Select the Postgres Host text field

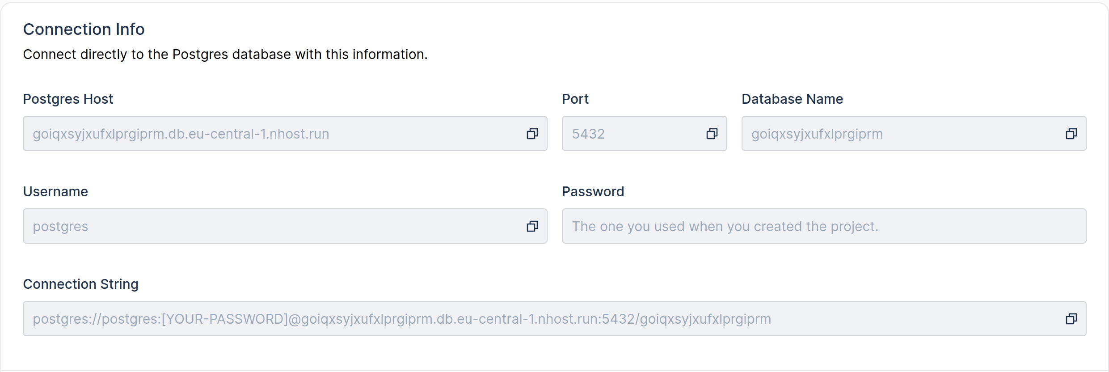tap(285, 134)
